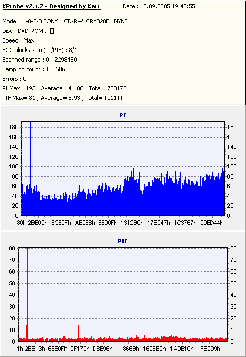Click the Scanned range 0 - 2298480 line
246x357 pixels.
tap(40, 59)
